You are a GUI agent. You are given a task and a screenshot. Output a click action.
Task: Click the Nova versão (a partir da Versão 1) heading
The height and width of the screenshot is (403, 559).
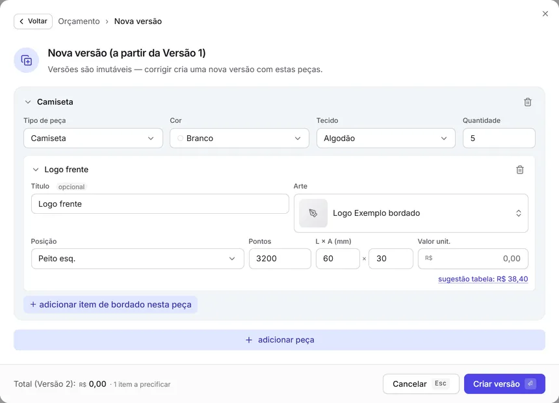pos(127,53)
